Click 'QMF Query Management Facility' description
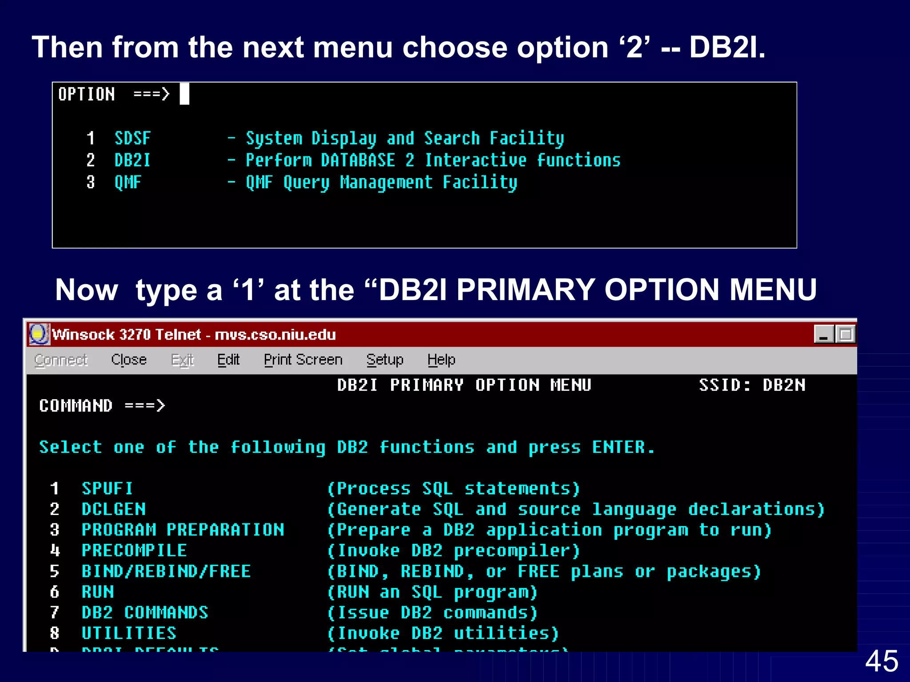This screenshot has width=910, height=682. (382, 182)
